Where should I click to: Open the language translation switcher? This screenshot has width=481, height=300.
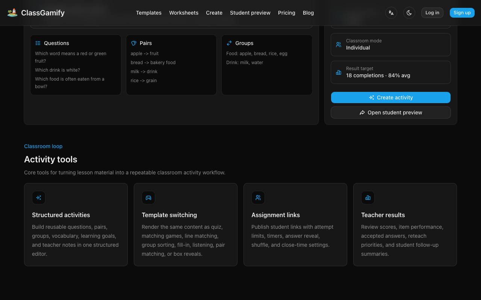tap(391, 13)
